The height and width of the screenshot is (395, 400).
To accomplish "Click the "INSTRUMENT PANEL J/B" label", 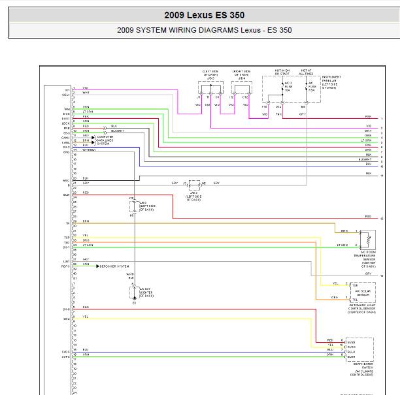I will pyautogui.click(x=331, y=79).
